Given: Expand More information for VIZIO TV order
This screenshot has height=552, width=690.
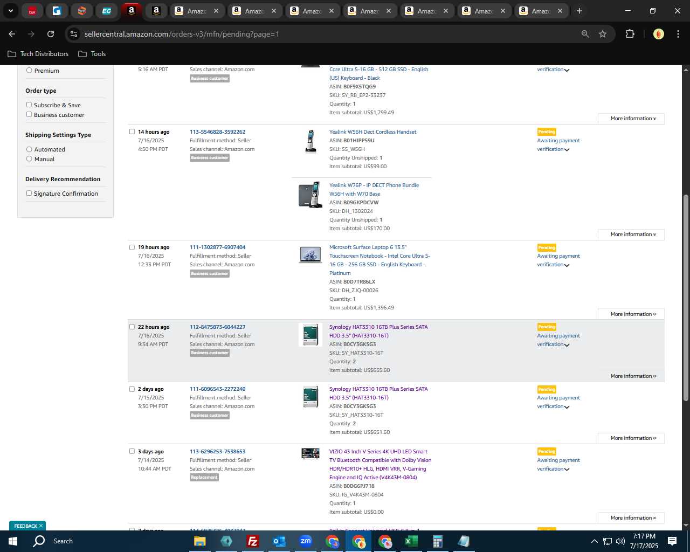Looking at the screenshot, I should [x=631, y=518].
